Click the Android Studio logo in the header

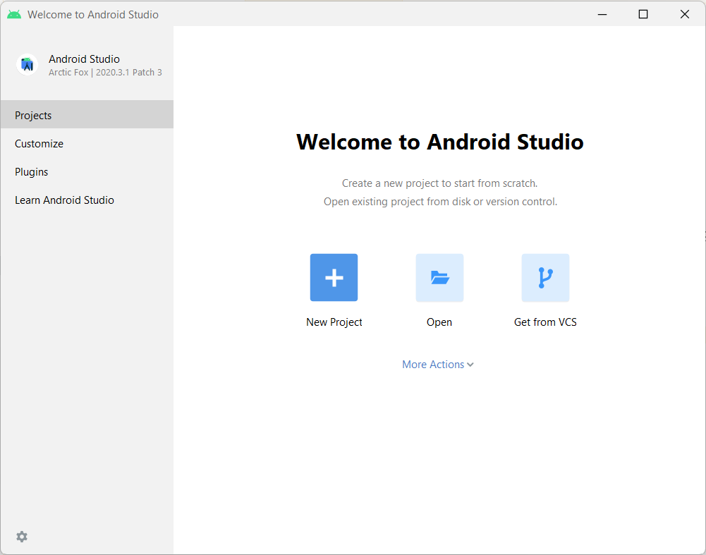pyautogui.click(x=27, y=64)
